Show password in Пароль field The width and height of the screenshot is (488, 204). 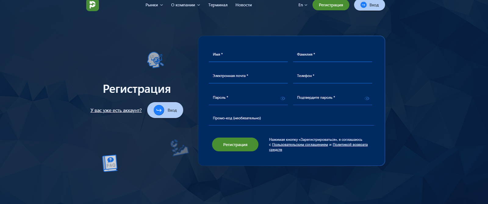click(283, 98)
